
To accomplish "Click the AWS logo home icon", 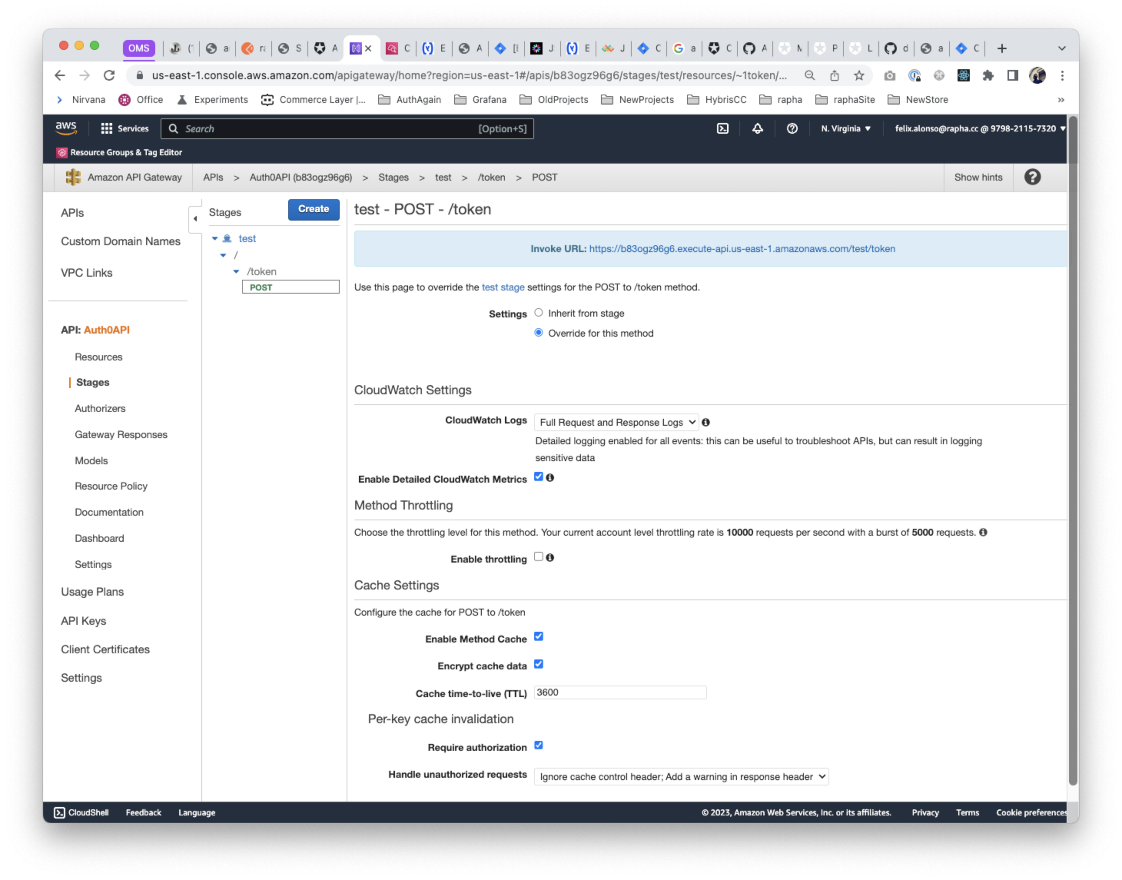I will click(66, 128).
